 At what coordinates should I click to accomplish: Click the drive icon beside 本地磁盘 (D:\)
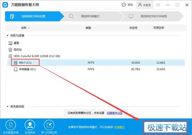tap(16, 69)
